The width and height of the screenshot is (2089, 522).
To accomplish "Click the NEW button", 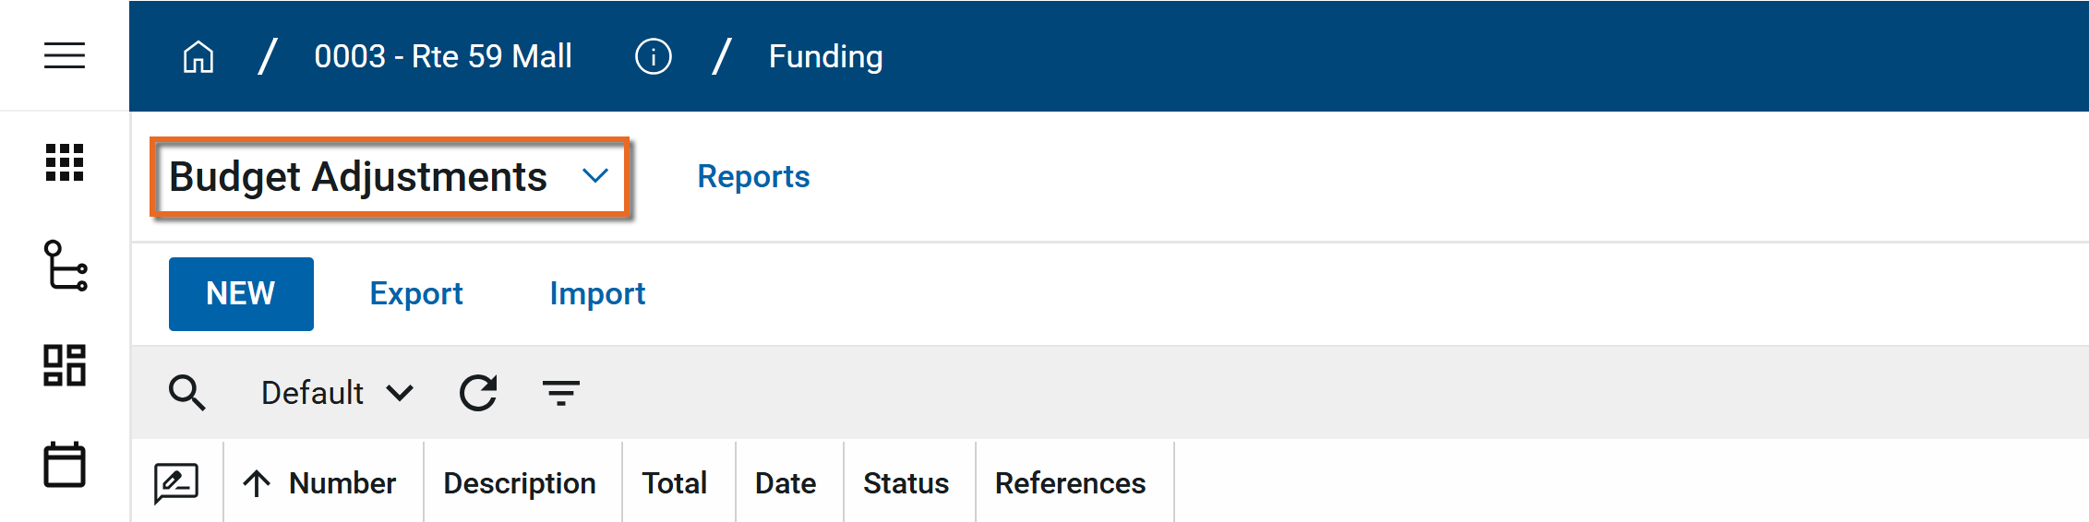I will click(241, 294).
